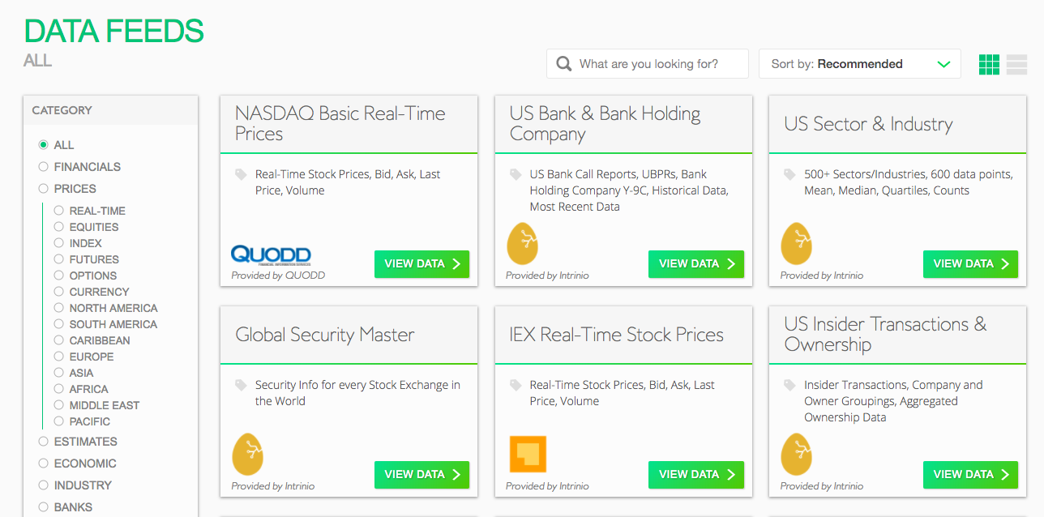The width and height of the screenshot is (1044, 517).
Task: Click tag icon on IEX Real-Time card
Action: tap(516, 385)
